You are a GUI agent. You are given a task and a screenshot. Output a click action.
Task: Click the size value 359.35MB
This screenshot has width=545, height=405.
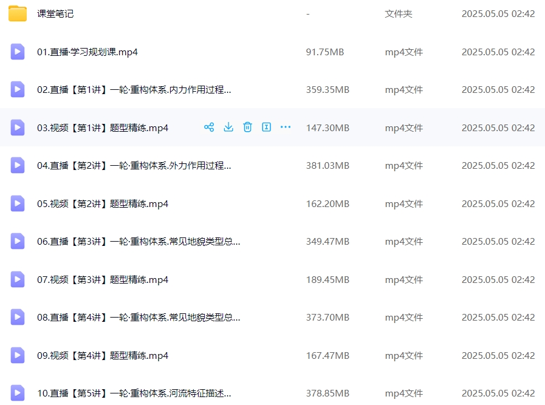tap(327, 90)
